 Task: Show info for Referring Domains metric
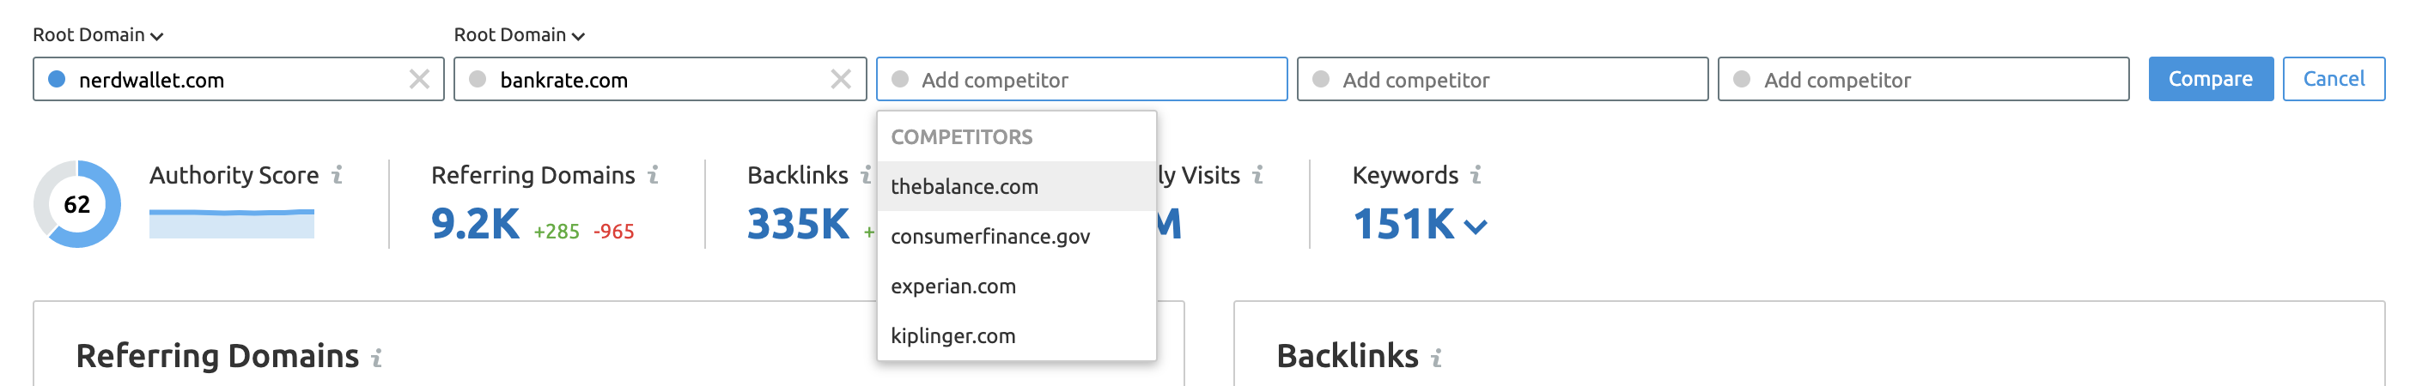653,175
